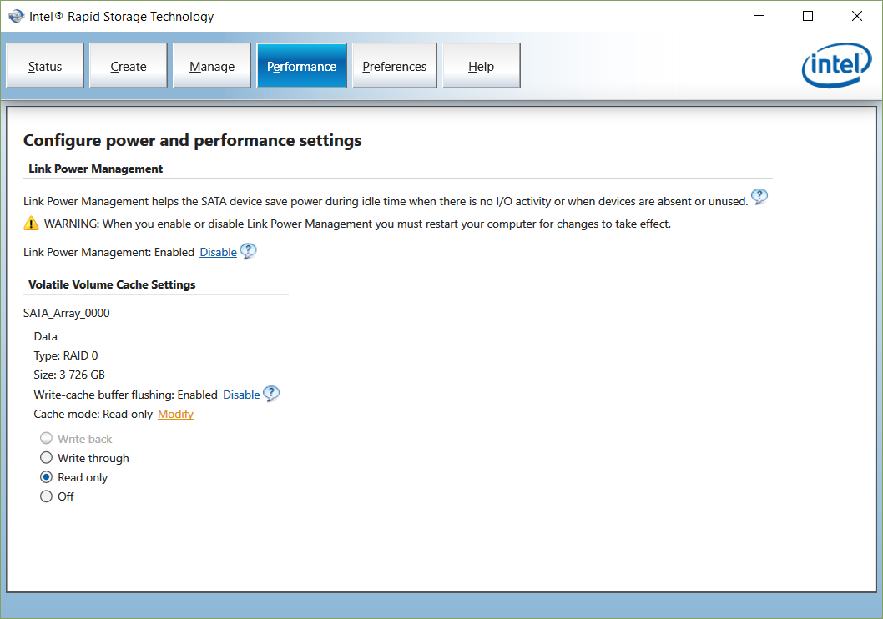
Task: Select the Write back radio option
Action: tap(47, 439)
